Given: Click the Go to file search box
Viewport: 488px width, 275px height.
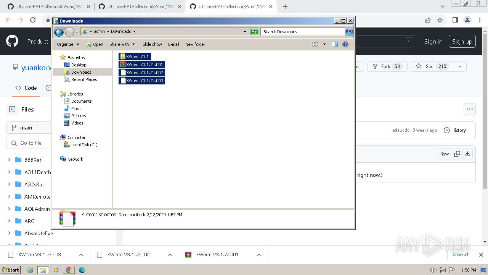Looking at the screenshot, I should click(29, 143).
